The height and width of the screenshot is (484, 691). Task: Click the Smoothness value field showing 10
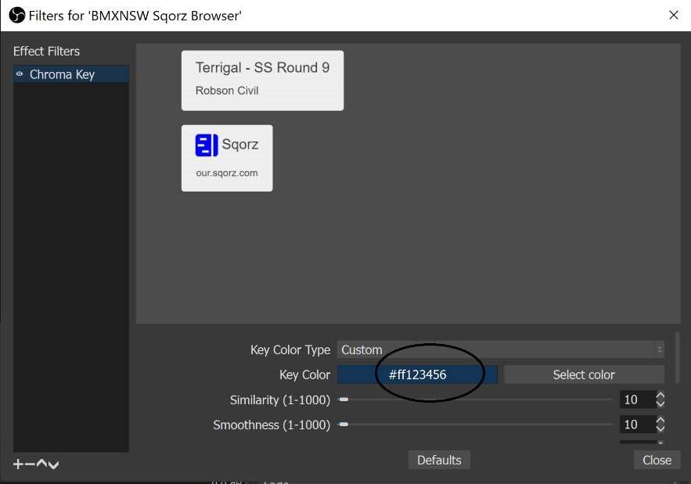[637, 425]
